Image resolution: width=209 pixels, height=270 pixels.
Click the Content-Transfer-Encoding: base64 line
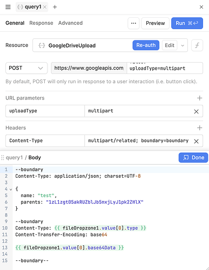point(61,234)
